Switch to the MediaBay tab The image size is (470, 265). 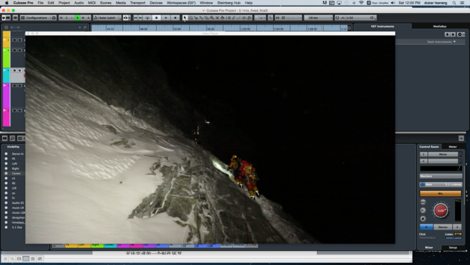(x=440, y=27)
